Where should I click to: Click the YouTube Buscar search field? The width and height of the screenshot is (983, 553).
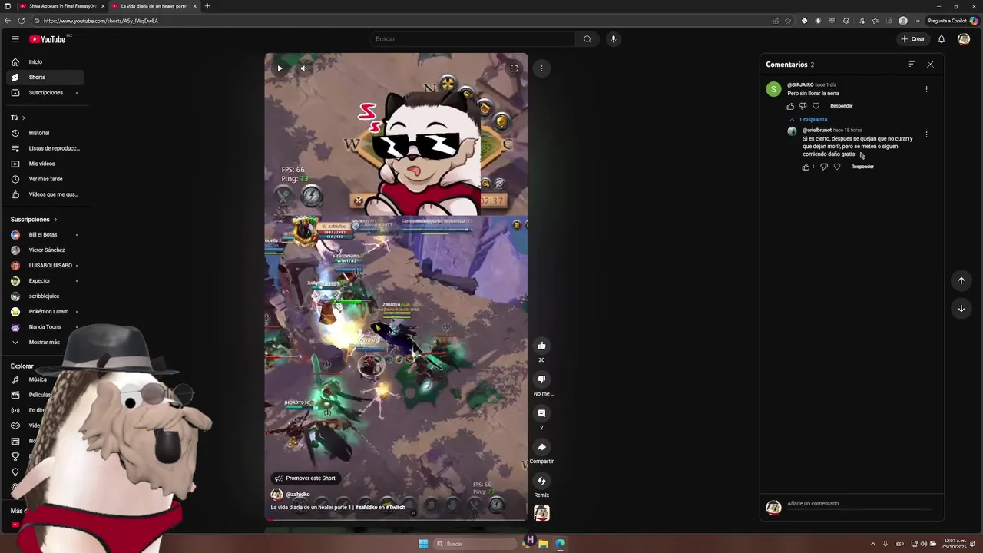coord(472,39)
